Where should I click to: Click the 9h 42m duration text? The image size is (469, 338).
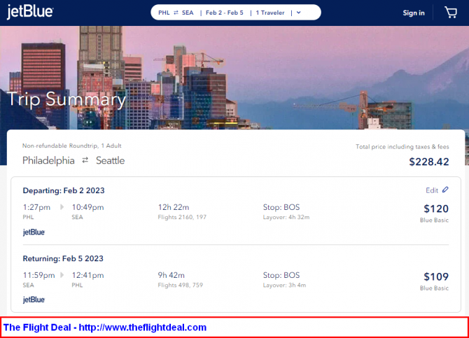point(171,275)
